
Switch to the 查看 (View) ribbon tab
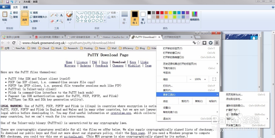coord(25,7)
